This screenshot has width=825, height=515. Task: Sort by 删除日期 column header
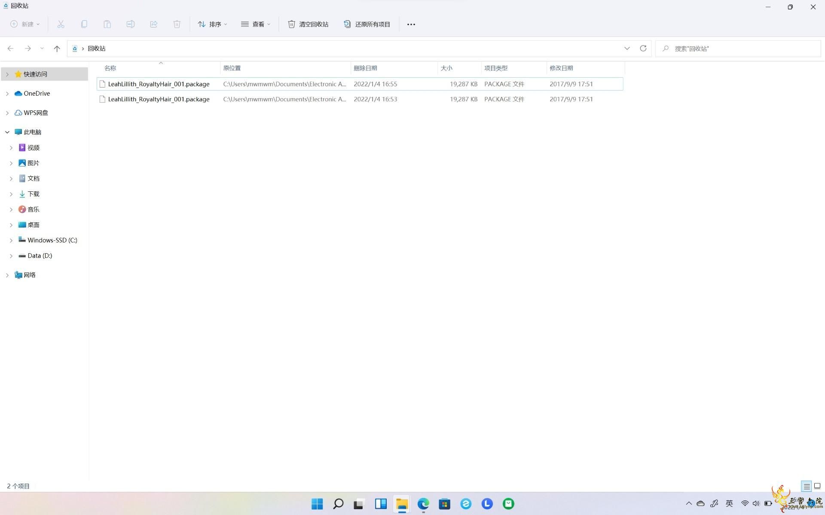[x=365, y=68]
